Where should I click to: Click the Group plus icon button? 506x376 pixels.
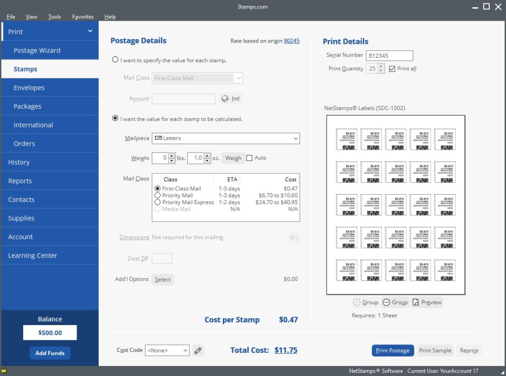pos(366,302)
